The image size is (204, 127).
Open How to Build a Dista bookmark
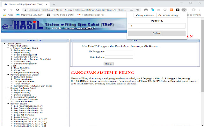(x=60, y=15)
